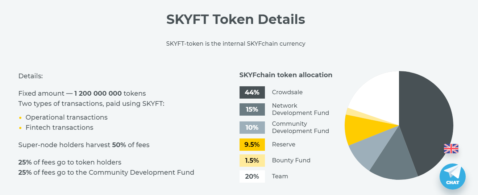Select the 10% Community Development swatch

pyautogui.click(x=252, y=128)
